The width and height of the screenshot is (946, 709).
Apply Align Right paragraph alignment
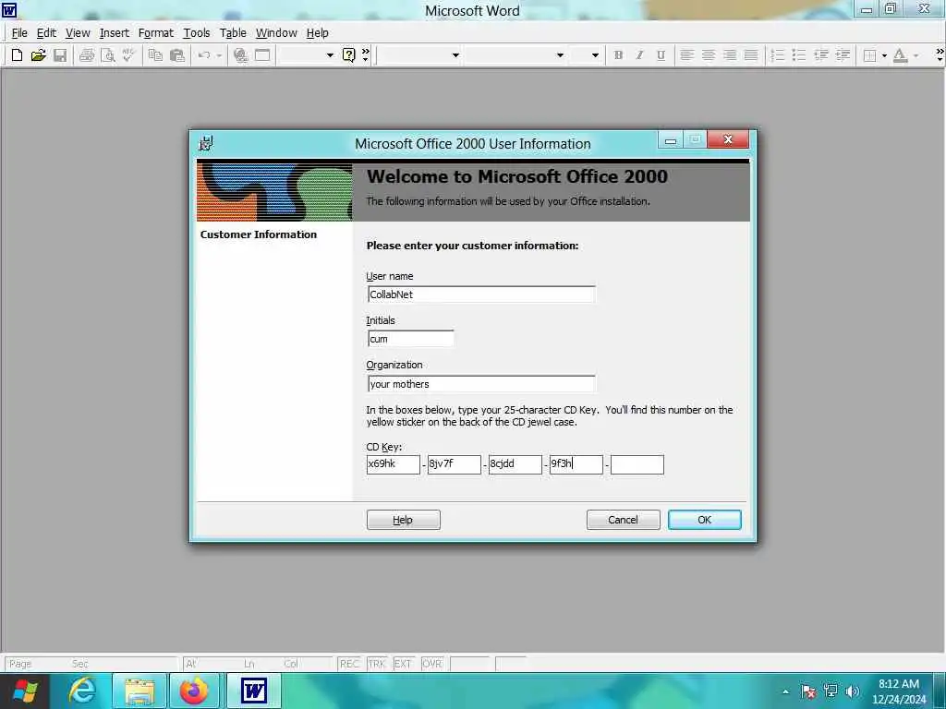point(730,55)
